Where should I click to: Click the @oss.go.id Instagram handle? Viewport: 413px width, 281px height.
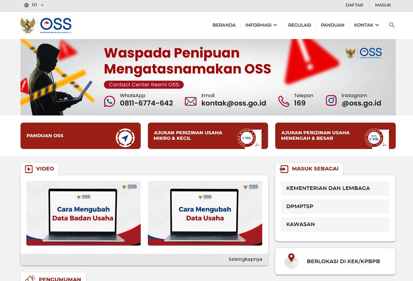(x=361, y=103)
